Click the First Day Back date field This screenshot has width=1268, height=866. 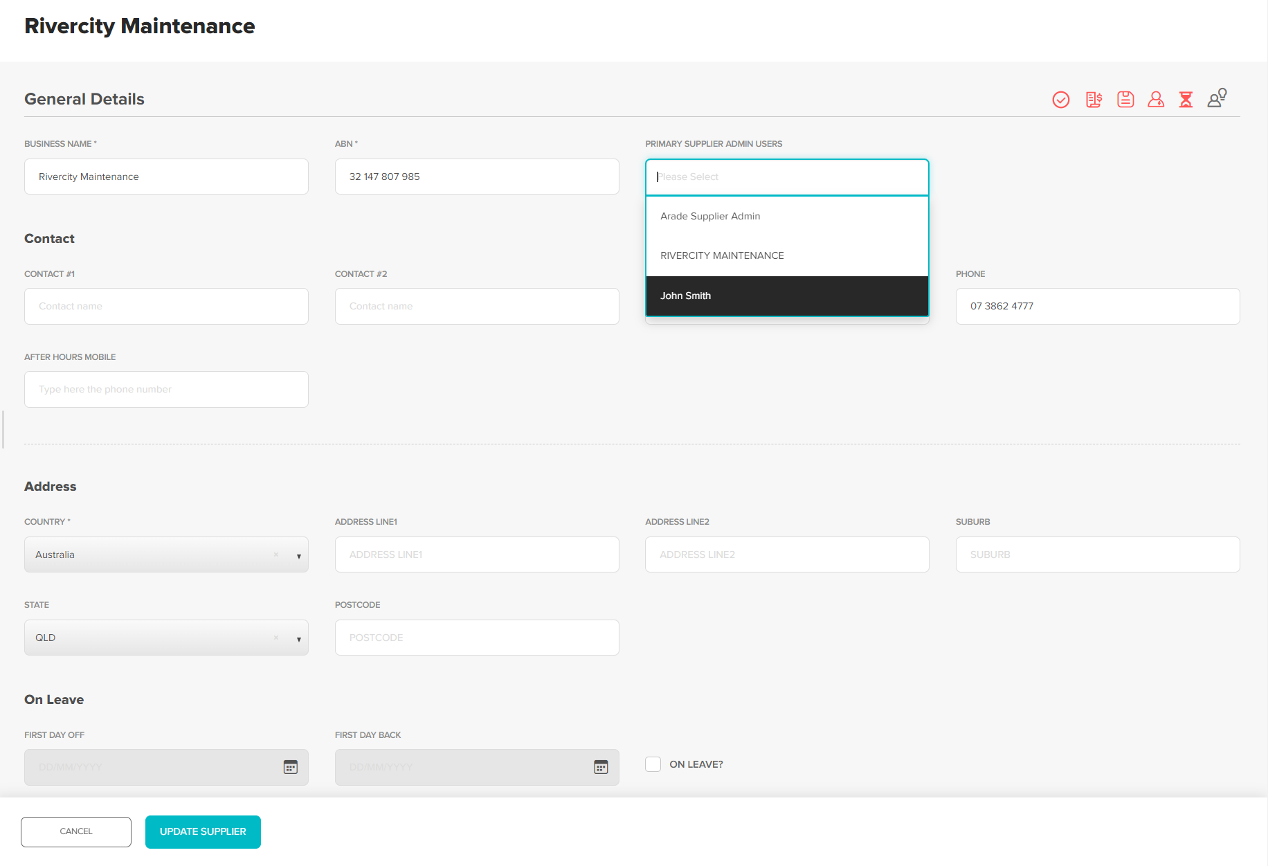477,767
